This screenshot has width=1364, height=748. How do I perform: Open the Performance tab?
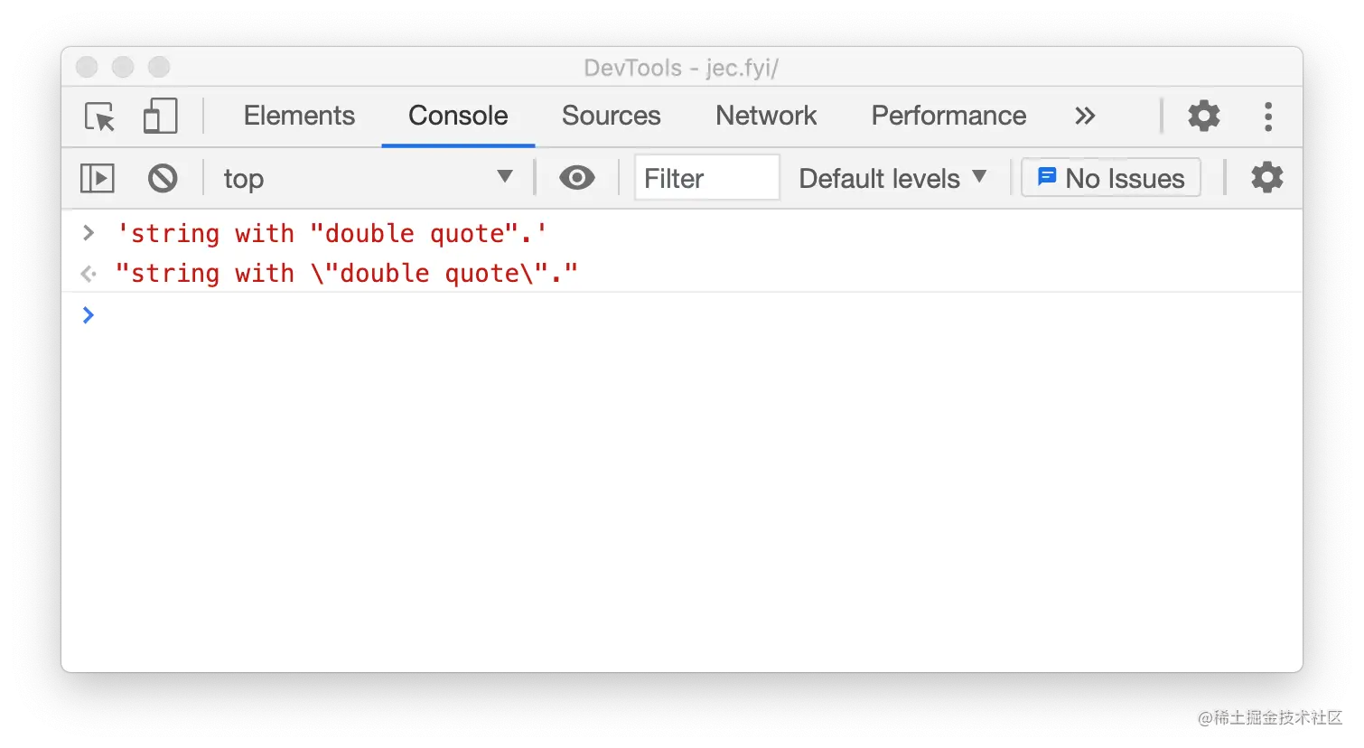(x=948, y=116)
